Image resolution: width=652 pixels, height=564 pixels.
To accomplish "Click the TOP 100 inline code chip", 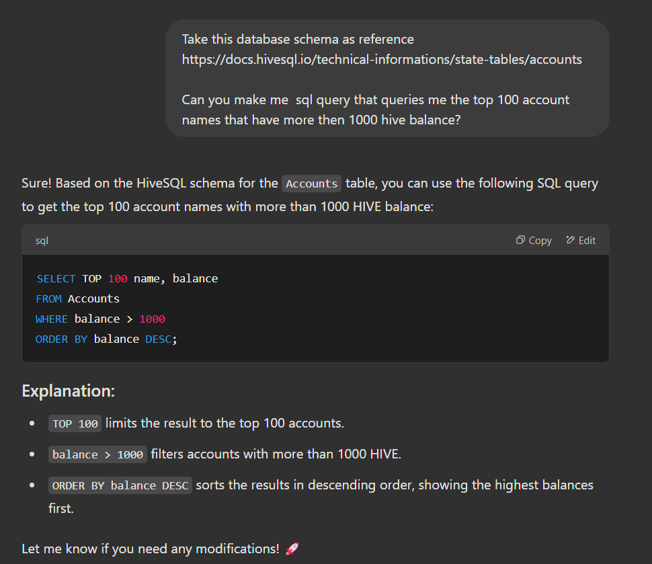I will (x=75, y=424).
